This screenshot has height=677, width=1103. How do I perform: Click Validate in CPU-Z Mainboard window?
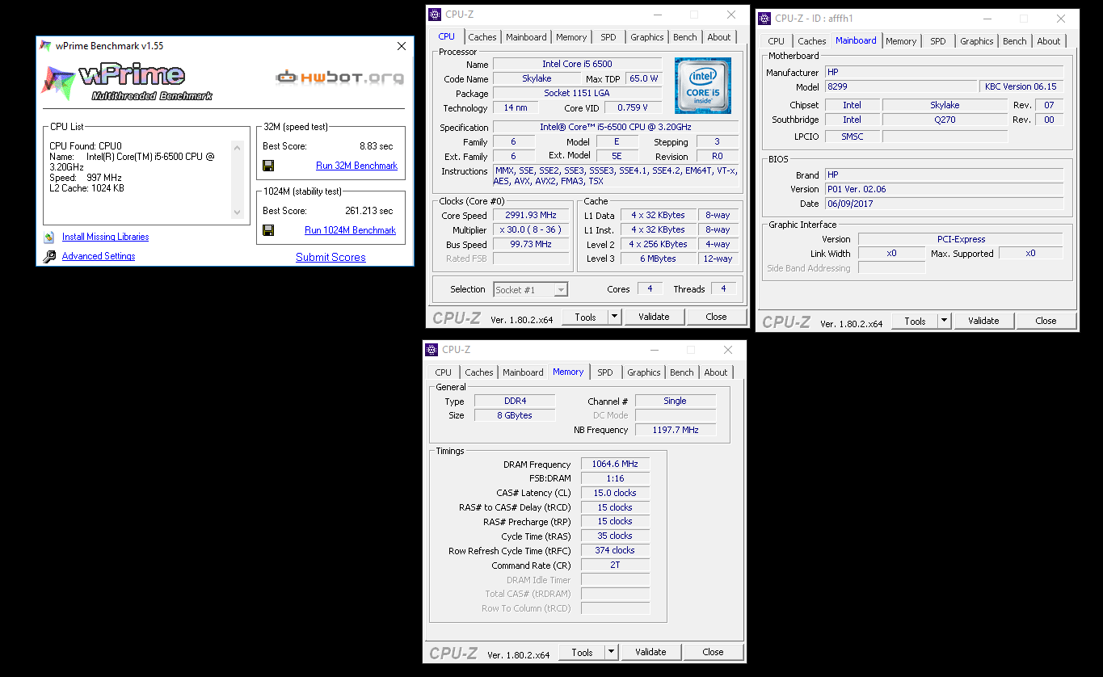point(983,321)
